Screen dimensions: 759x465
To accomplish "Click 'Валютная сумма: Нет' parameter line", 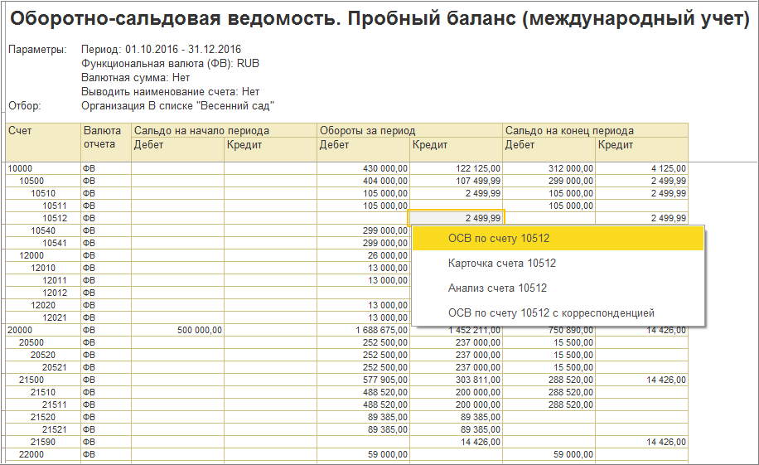I will pyautogui.click(x=136, y=78).
